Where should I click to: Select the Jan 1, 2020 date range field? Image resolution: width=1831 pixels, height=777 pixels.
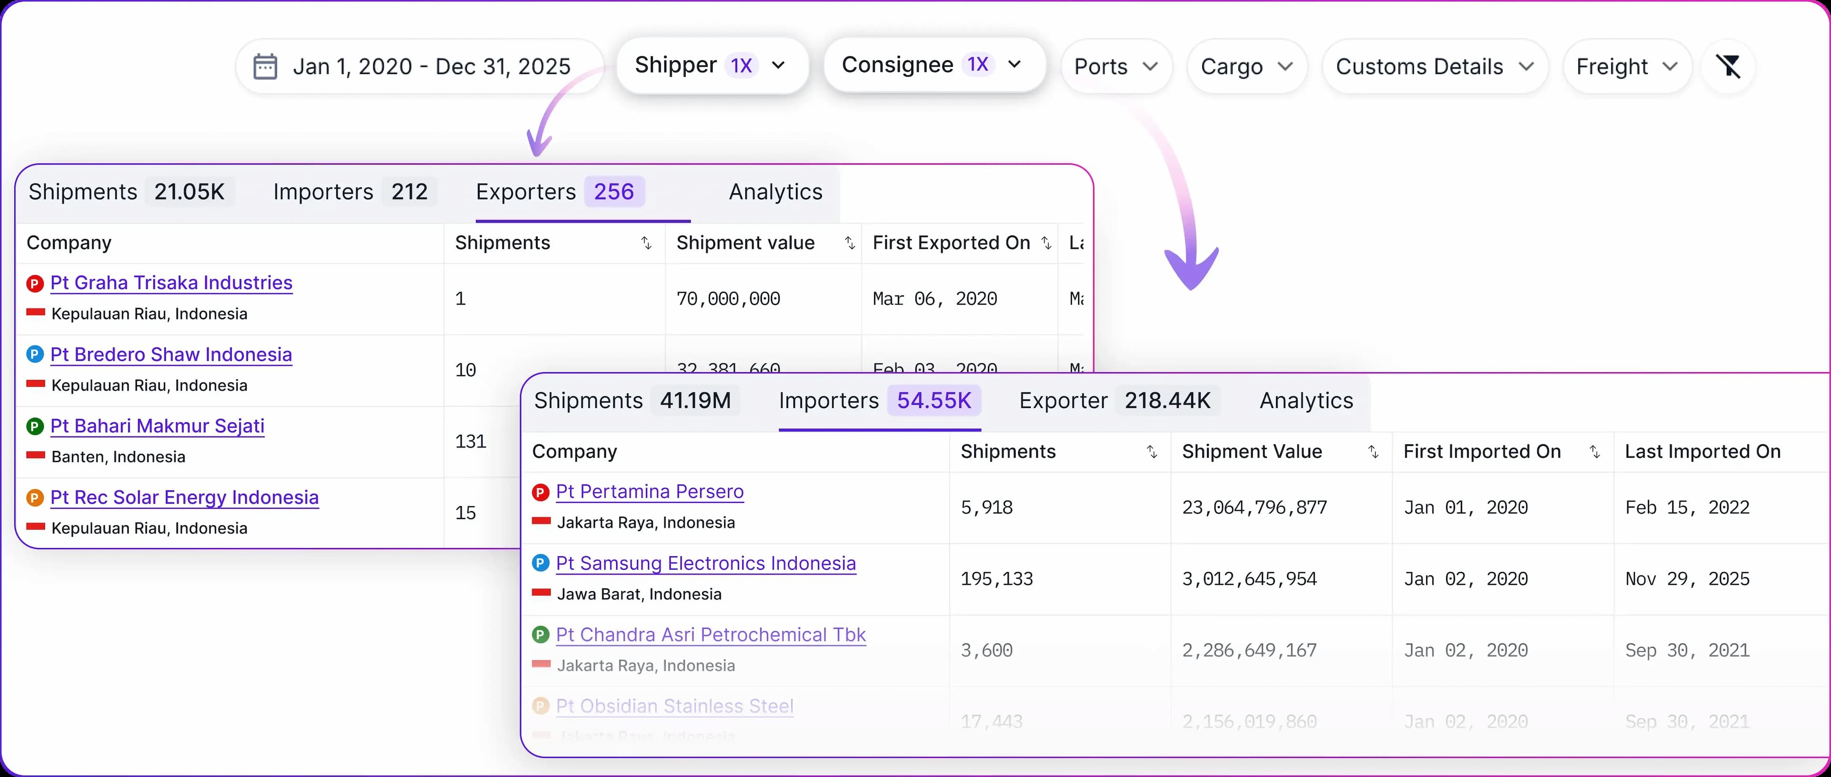pos(420,67)
